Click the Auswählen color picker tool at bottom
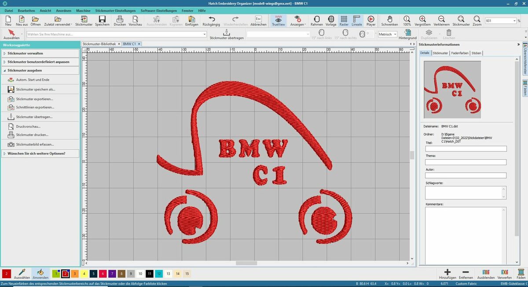 click(22, 274)
